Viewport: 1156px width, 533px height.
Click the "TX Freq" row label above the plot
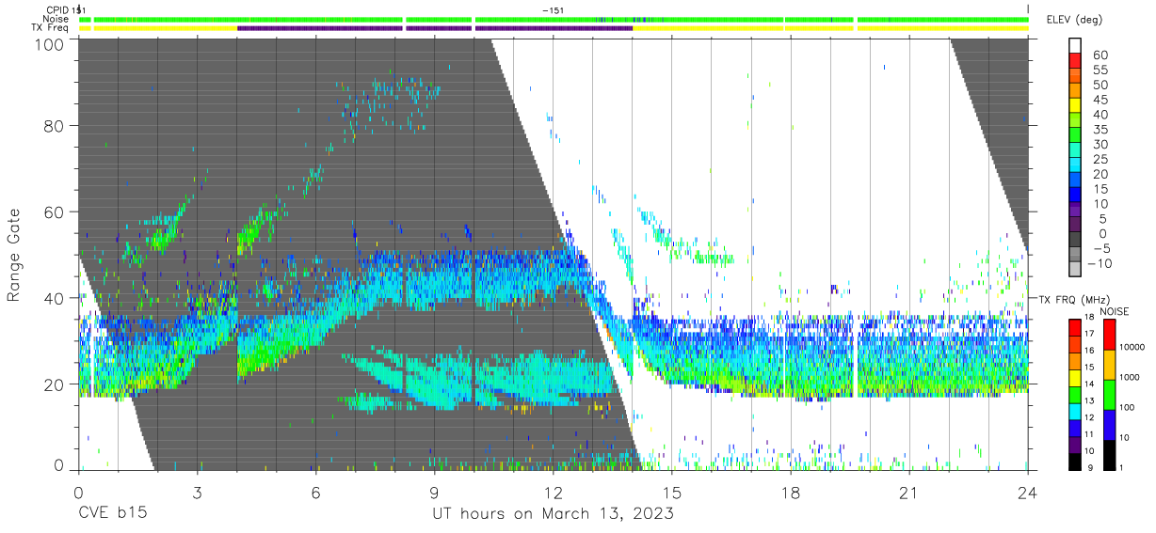[51, 28]
